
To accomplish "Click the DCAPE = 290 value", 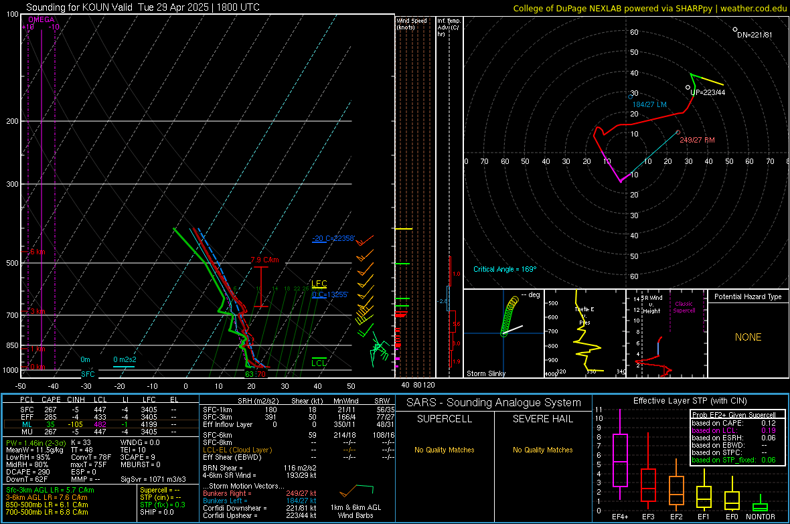I will tap(28, 472).
